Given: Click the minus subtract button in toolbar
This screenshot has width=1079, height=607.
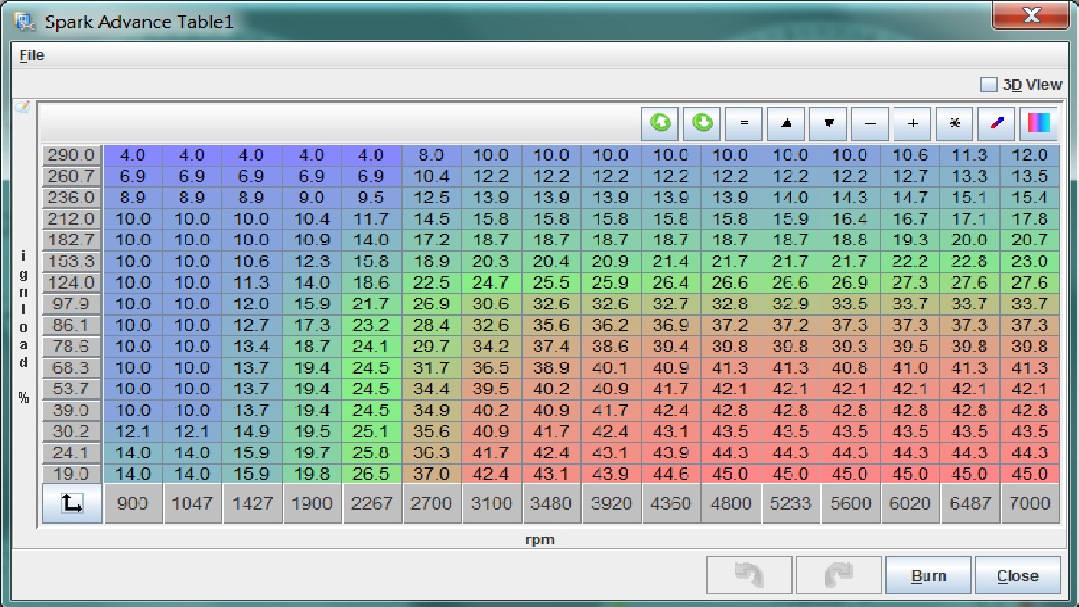Looking at the screenshot, I should point(870,123).
